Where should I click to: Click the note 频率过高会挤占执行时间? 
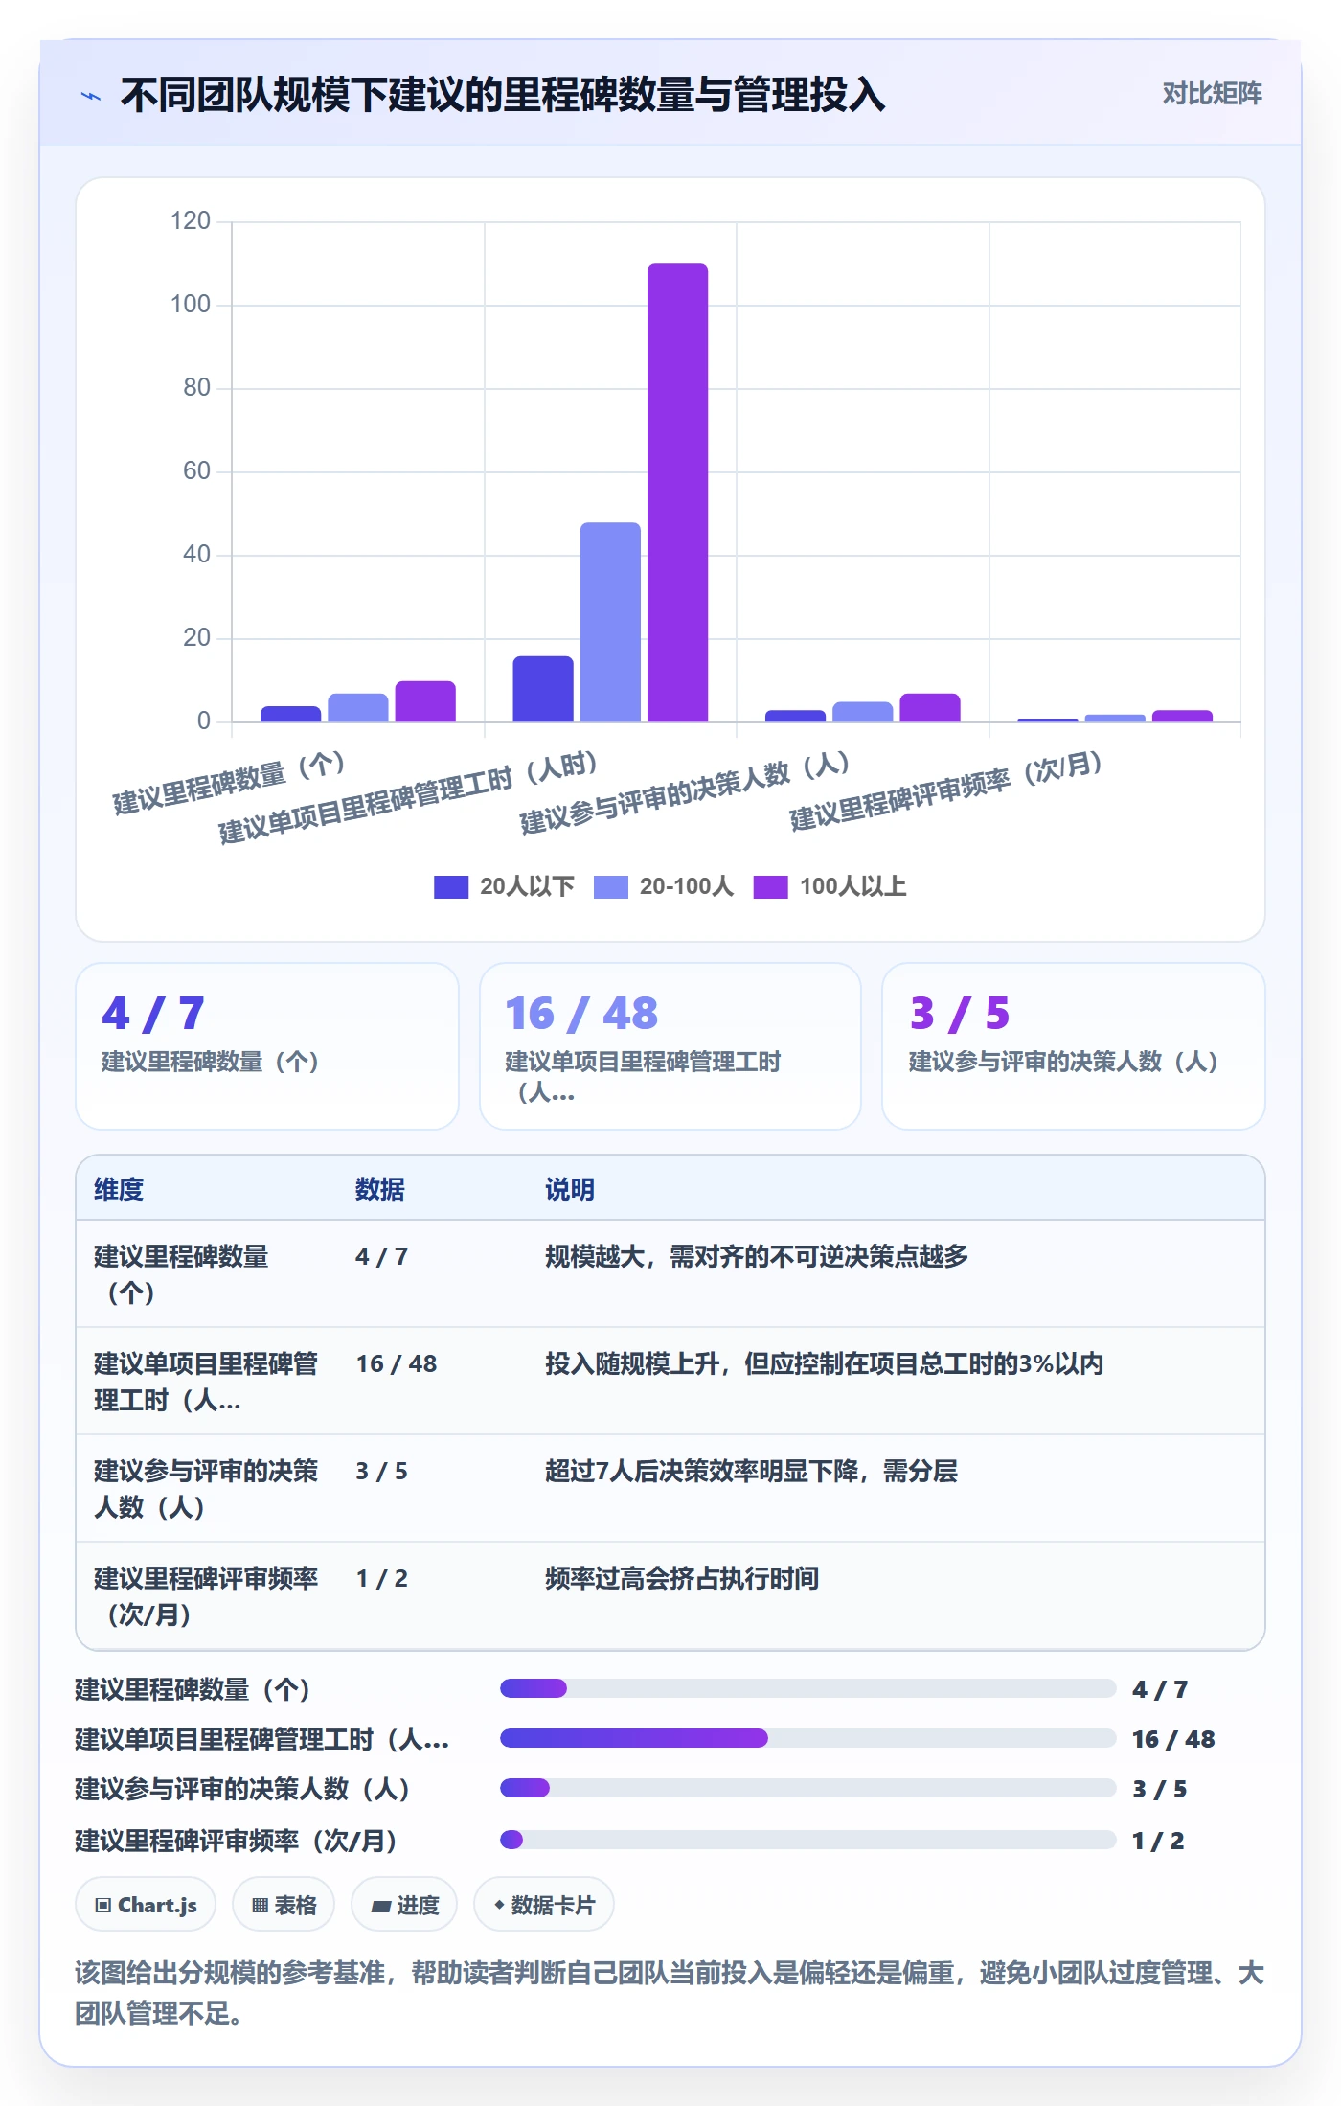click(682, 1578)
